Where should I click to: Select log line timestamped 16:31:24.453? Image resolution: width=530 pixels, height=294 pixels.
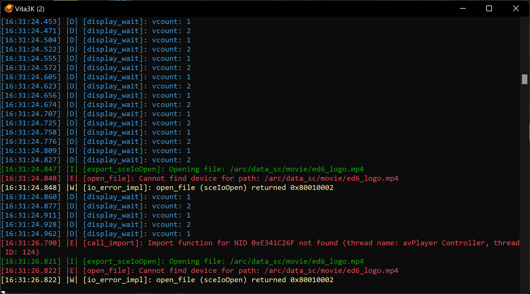tap(96, 22)
